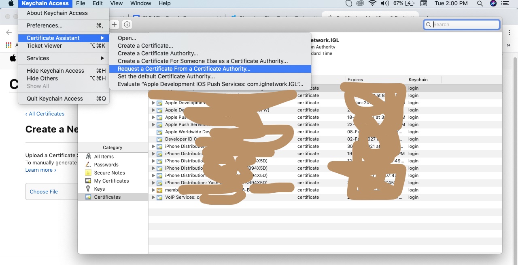Click browser back arrow behind Keychain window
This screenshot has height=265, width=518.
(x=9, y=32)
